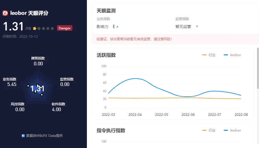Screen dimensions: 259x148
Task: Click the 天眼监测 section heading
Action: tap(106, 11)
